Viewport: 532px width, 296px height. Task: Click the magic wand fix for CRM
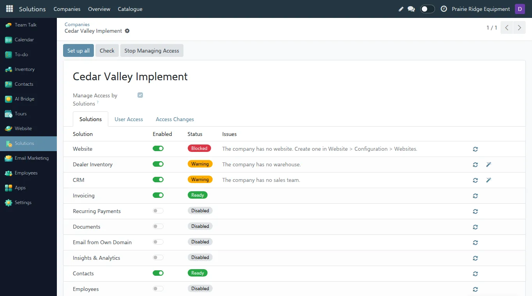(488, 180)
